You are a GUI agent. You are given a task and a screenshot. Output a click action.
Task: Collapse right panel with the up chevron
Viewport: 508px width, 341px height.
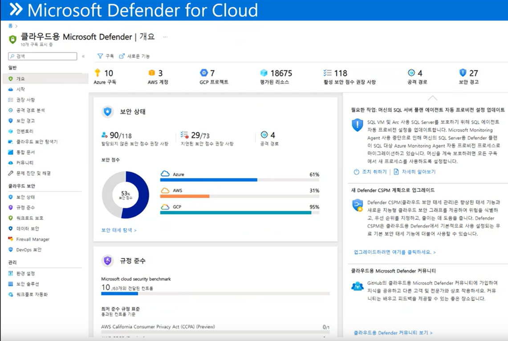[x=432, y=98]
